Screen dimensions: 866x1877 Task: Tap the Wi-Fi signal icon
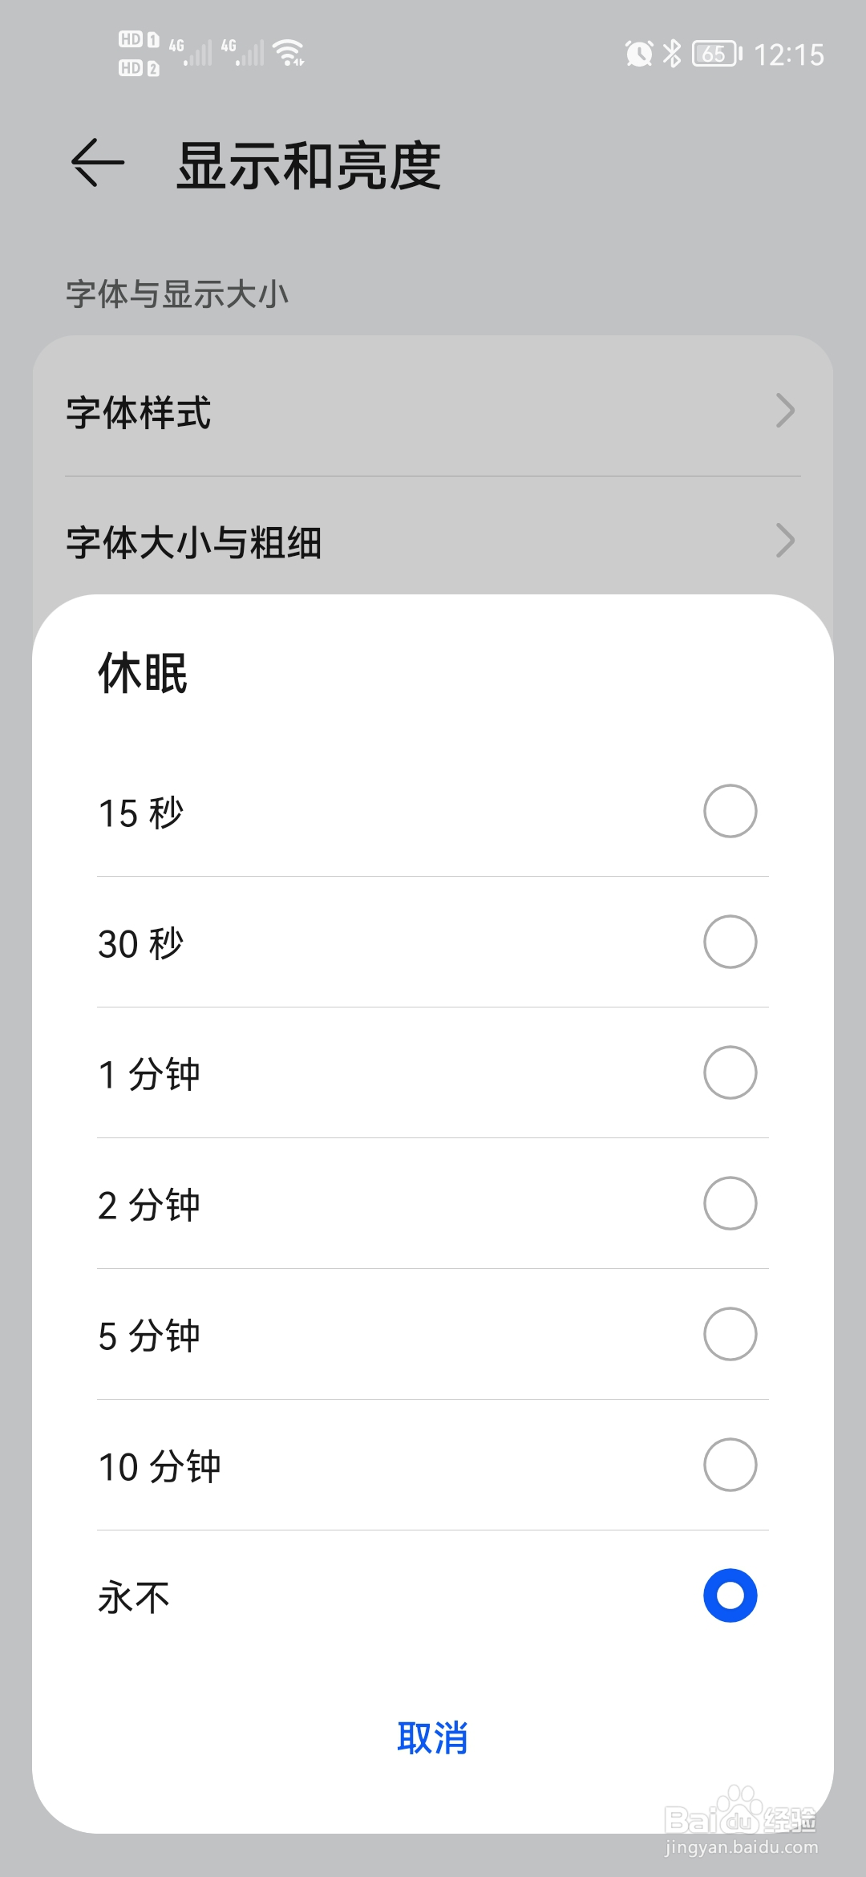(289, 52)
